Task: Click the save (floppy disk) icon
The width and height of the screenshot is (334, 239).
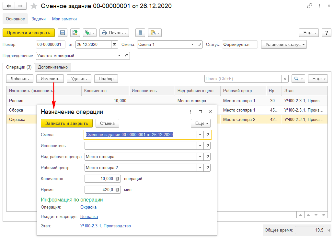Action: coord(63,33)
